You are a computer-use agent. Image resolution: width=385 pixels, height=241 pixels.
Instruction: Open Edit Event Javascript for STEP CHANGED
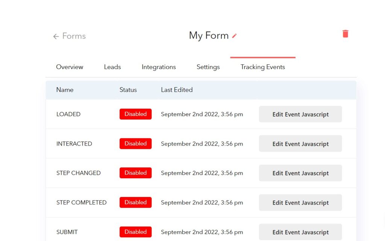[x=300, y=173]
